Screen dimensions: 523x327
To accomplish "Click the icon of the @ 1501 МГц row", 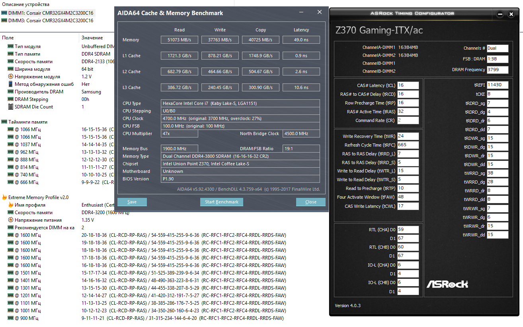I will pos(11,273).
